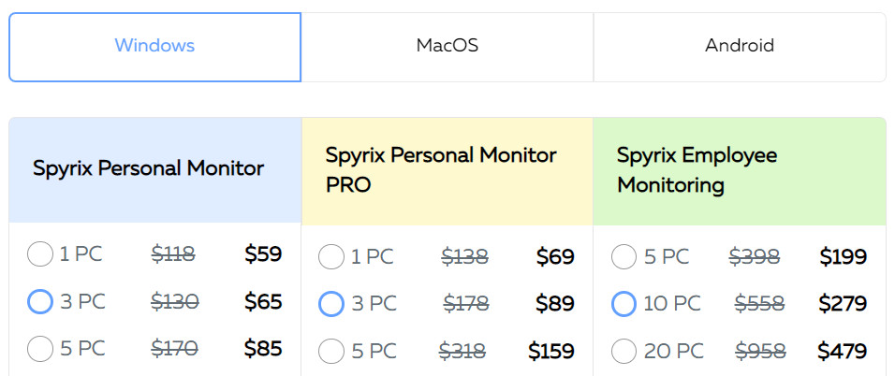Click the crossed-out $958 price
This screenshot has width=895, height=376.
(x=760, y=352)
